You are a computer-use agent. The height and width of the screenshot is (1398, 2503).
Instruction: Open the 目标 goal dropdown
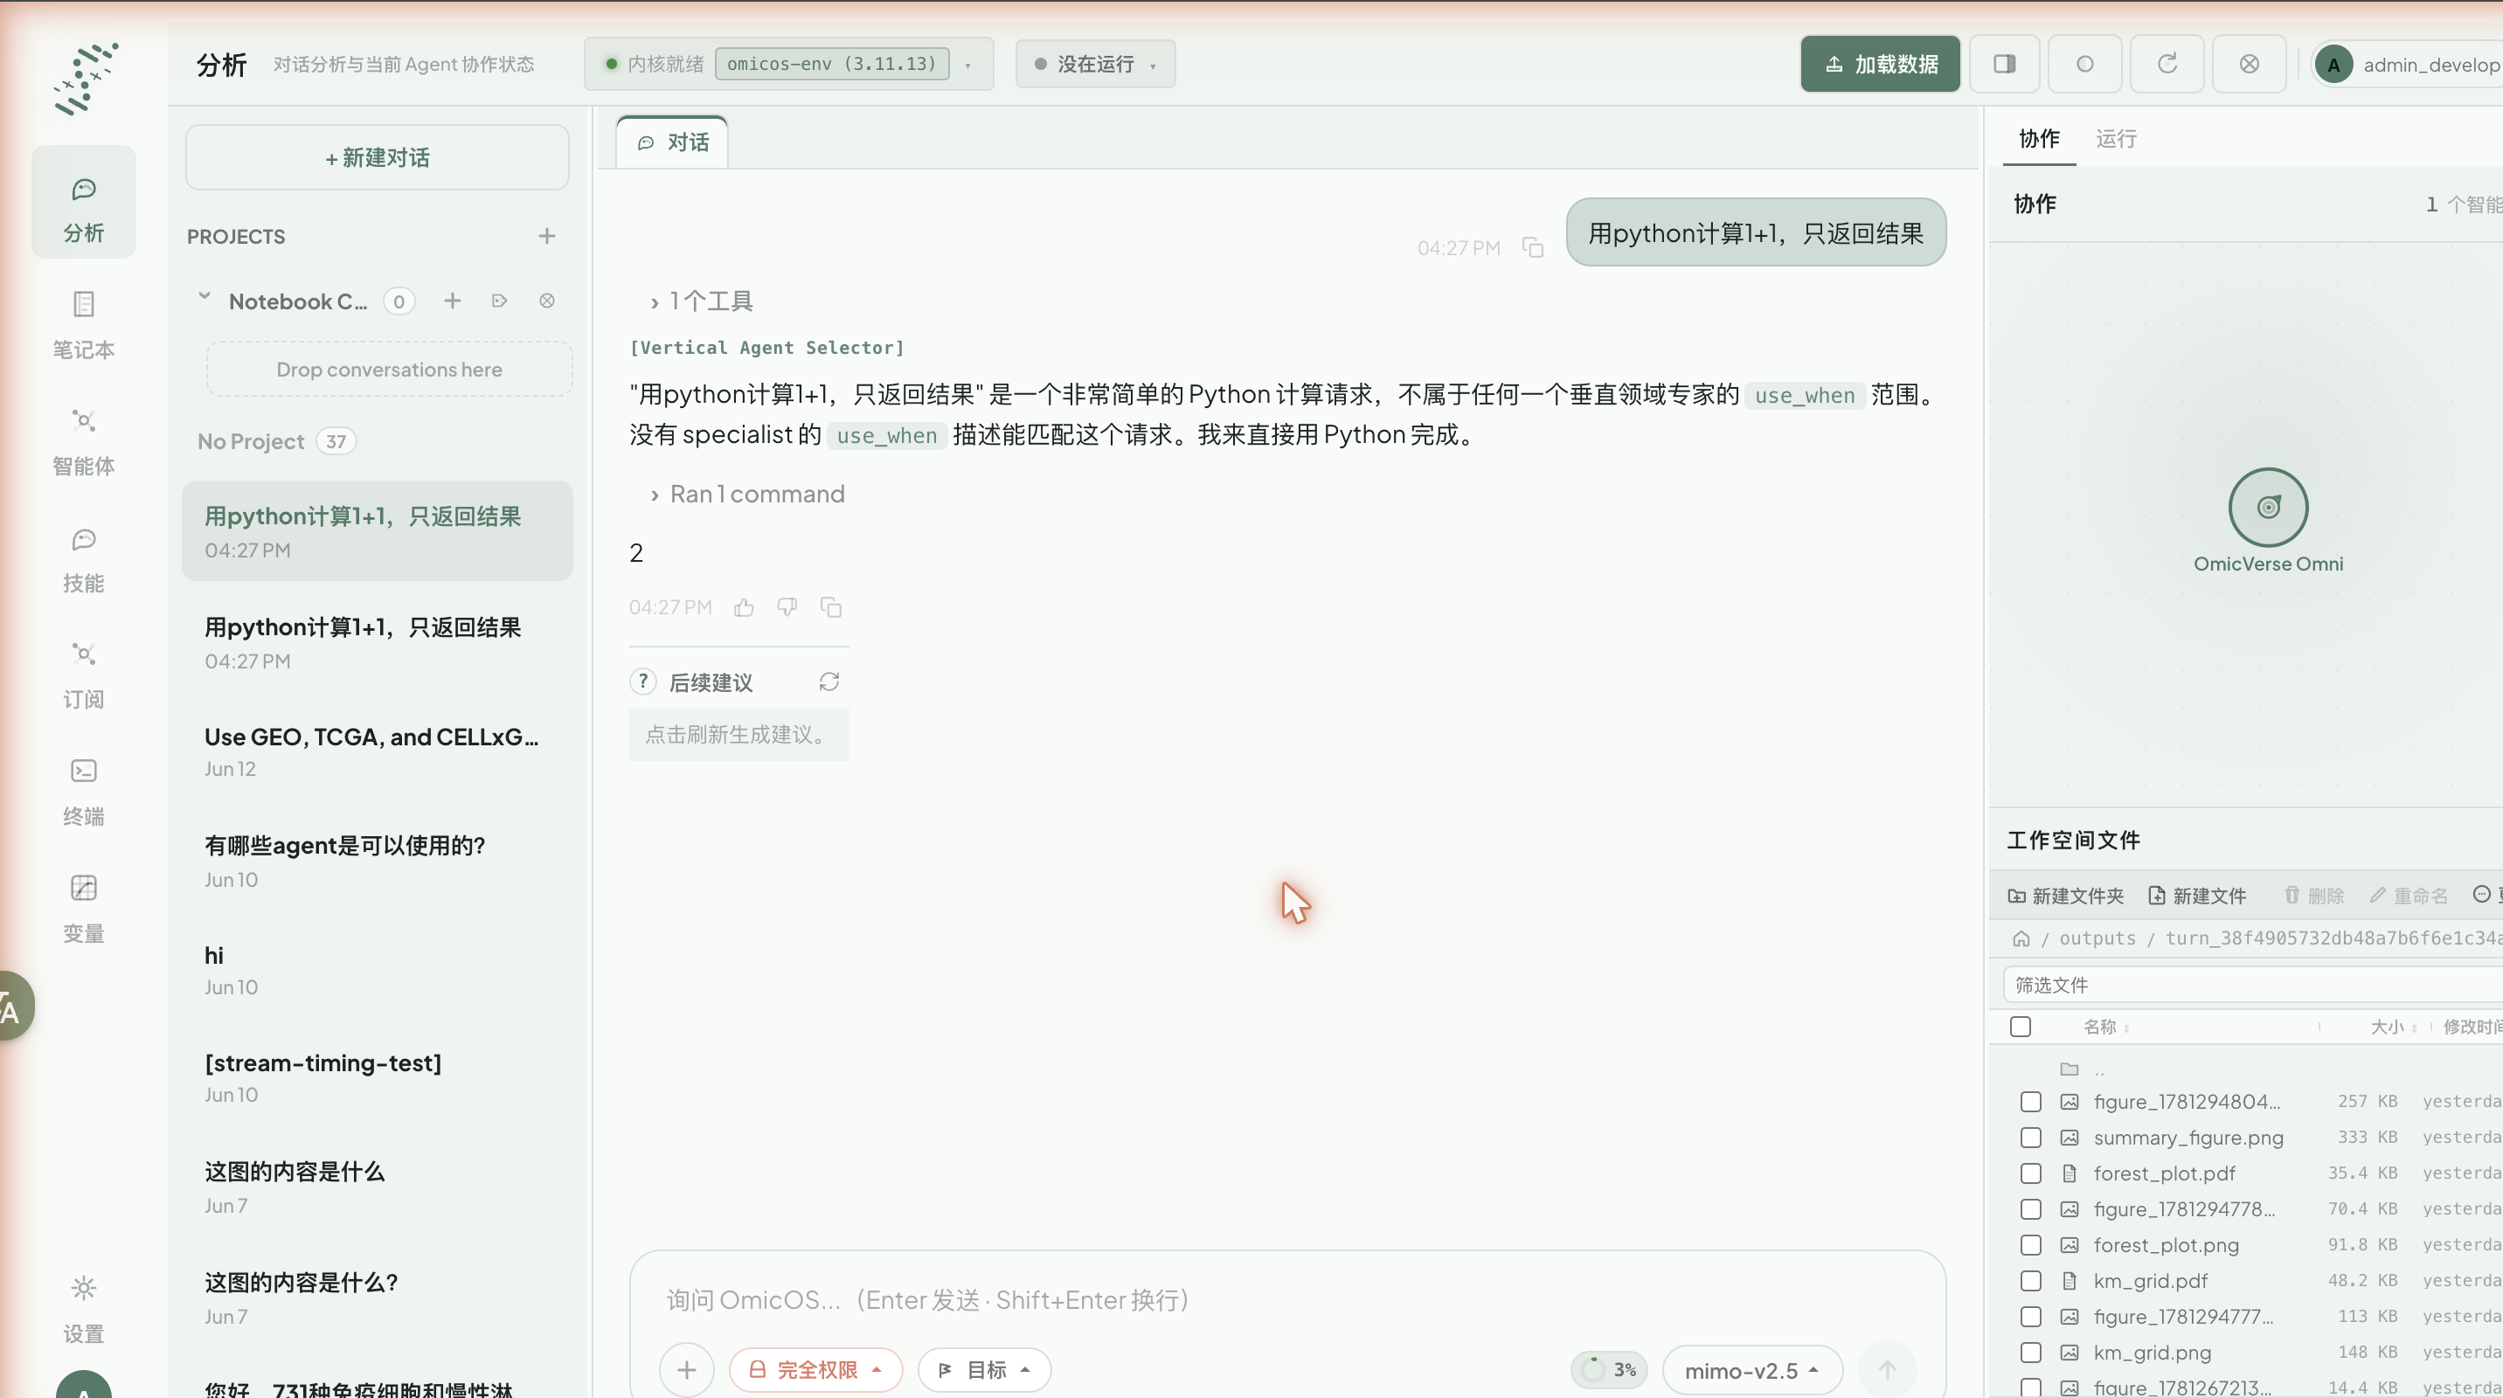(x=984, y=1370)
